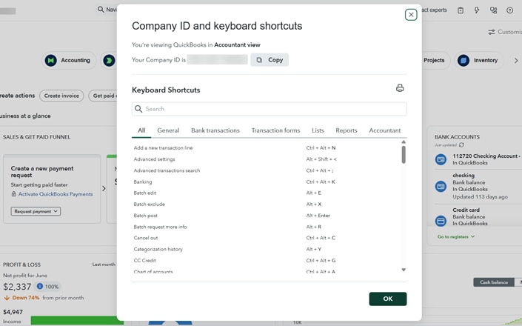Image resolution: width=522 pixels, height=326 pixels.
Task: Advance funnel card with right arrow
Action: (x=104, y=188)
